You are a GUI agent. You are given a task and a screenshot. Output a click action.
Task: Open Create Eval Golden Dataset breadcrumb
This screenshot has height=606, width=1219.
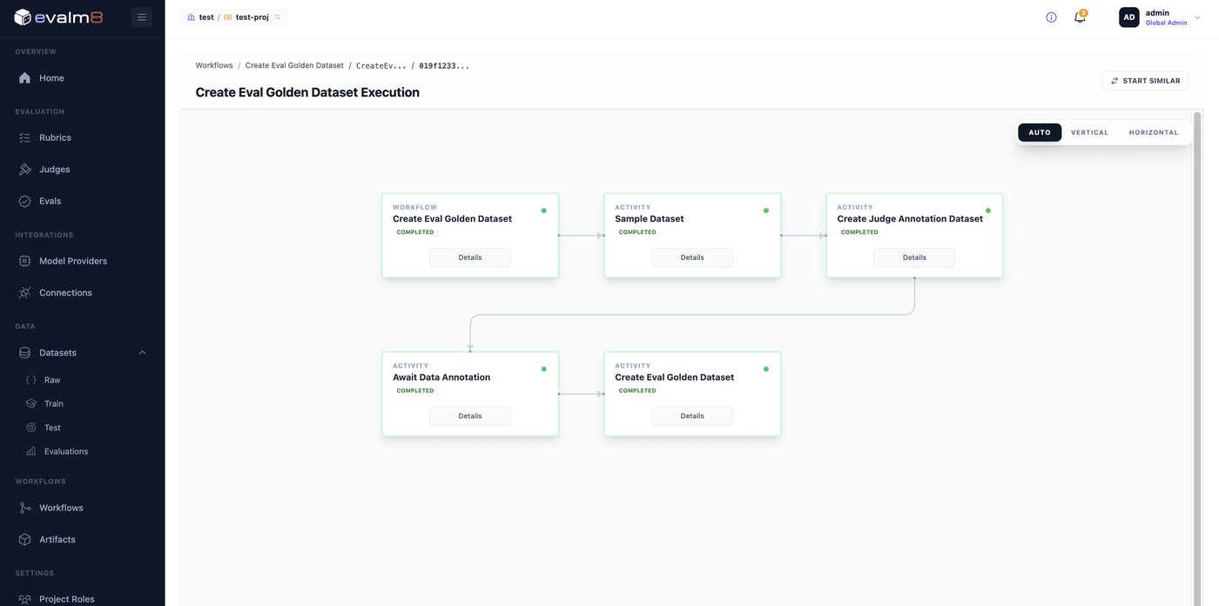click(294, 65)
